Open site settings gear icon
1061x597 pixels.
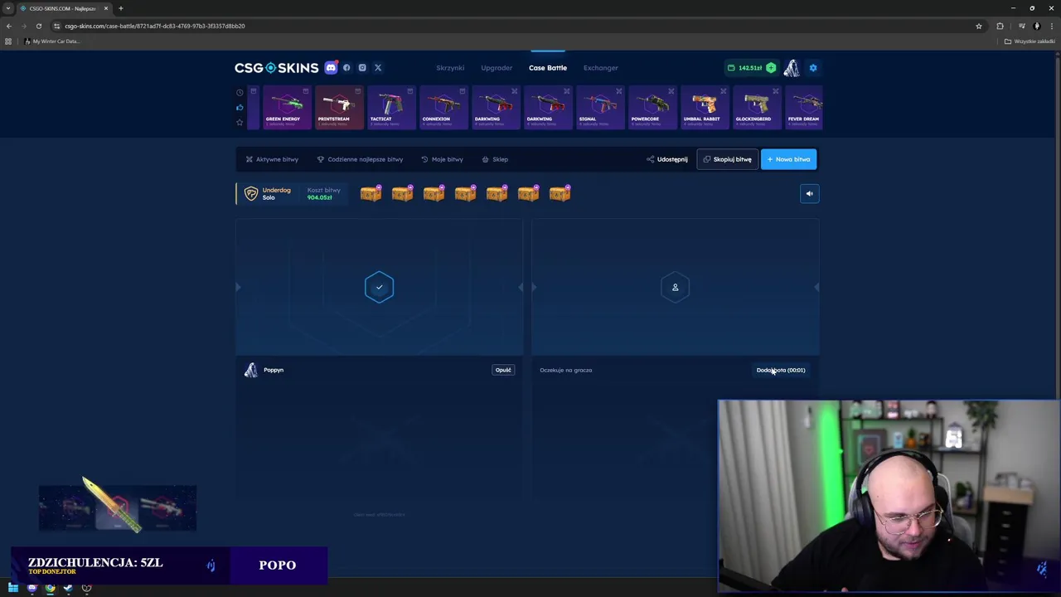813,68
